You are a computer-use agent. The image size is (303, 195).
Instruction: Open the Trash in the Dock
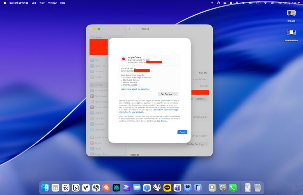point(258,187)
